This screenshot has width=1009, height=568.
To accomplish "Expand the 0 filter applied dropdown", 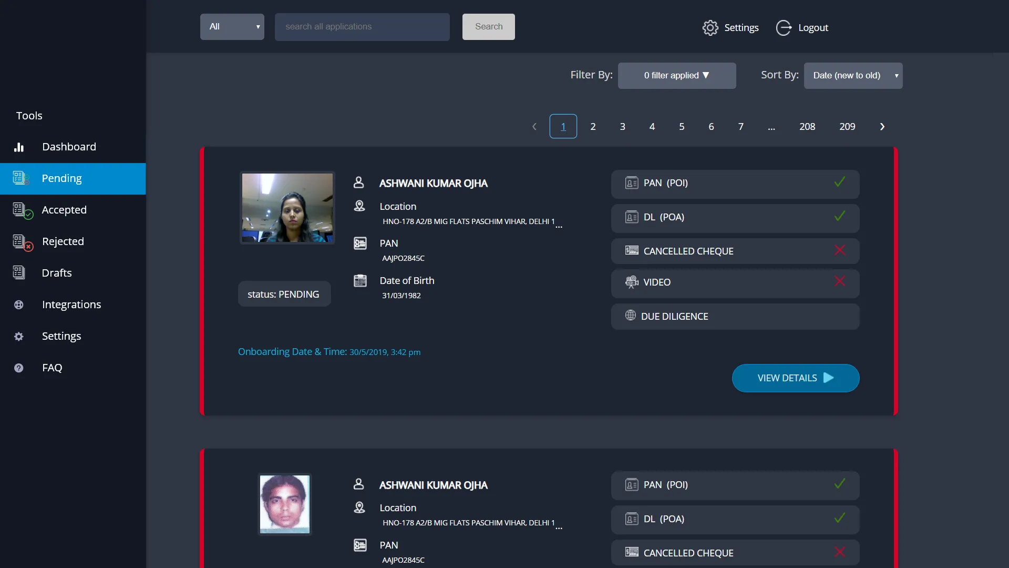I will 676,76.
